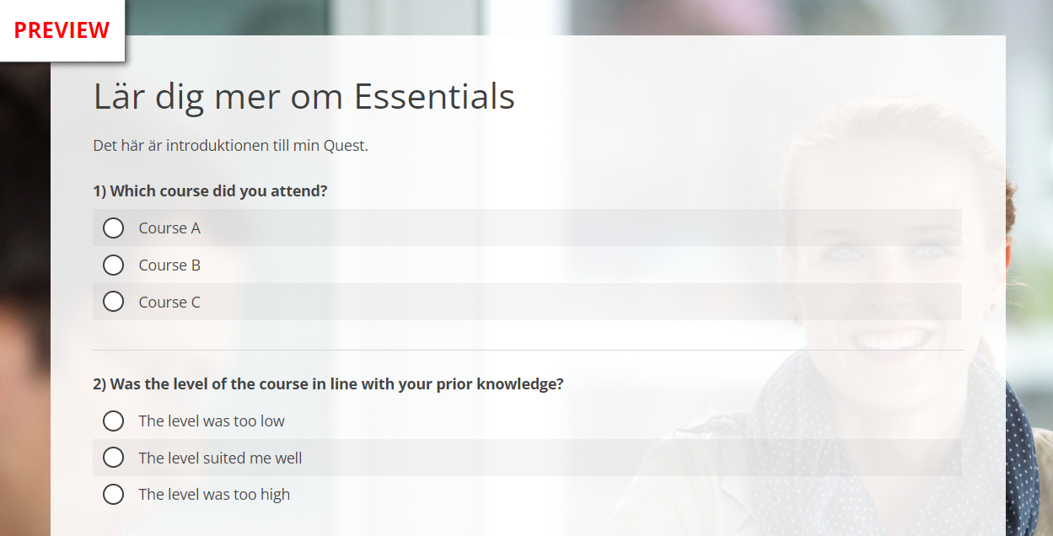This screenshot has height=536, width=1053.
Task: Choose the "level was too high" radio circle
Action: point(113,495)
